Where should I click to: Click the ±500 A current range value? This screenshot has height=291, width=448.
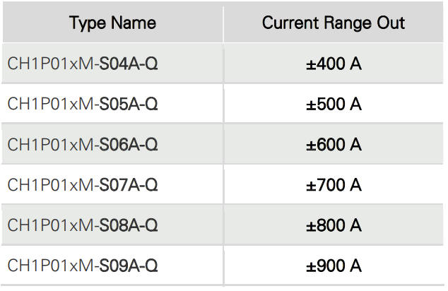(334, 104)
